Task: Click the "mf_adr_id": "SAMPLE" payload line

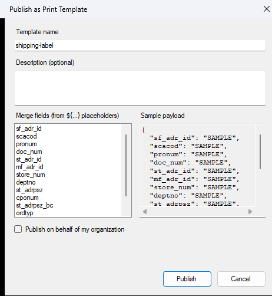Action: click(195, 179)
